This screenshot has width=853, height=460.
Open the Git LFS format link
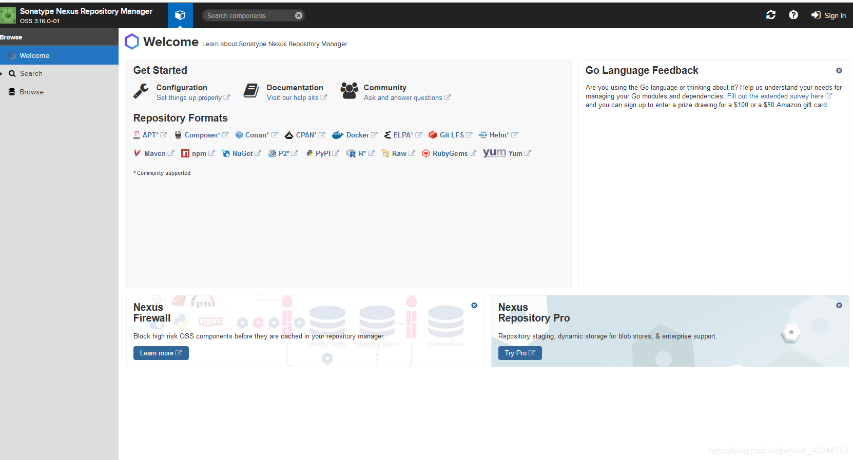pos(456,135)
